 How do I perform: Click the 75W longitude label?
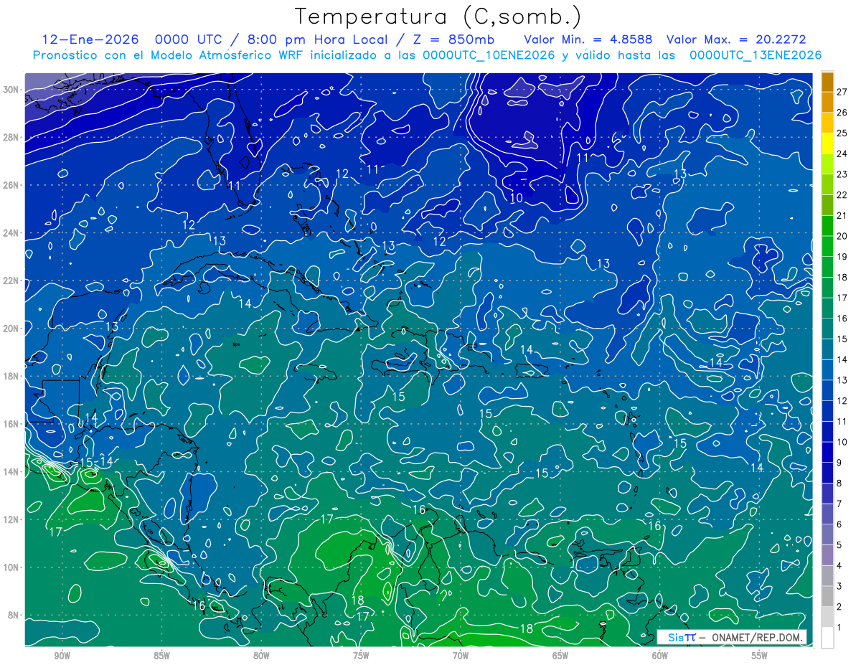[x=361, y=655]
